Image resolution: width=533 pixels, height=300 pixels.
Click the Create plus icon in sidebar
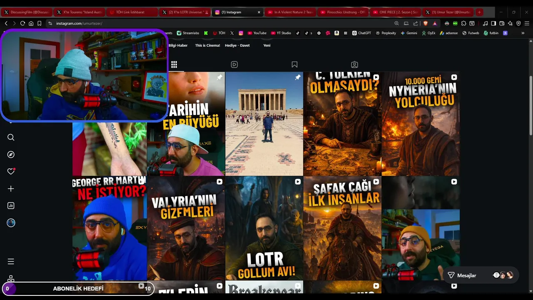[x=11, y=189]
